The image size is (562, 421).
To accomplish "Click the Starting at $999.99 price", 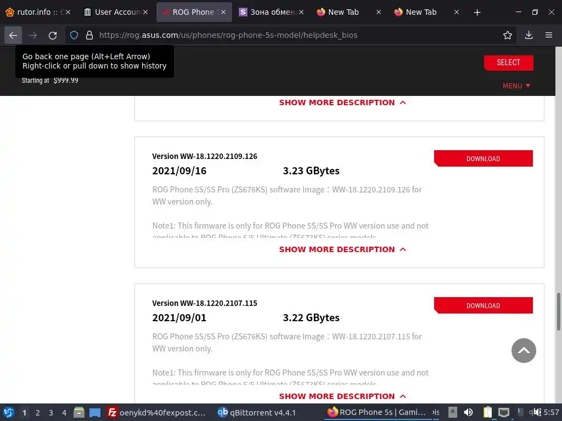I will coord(50,80).
